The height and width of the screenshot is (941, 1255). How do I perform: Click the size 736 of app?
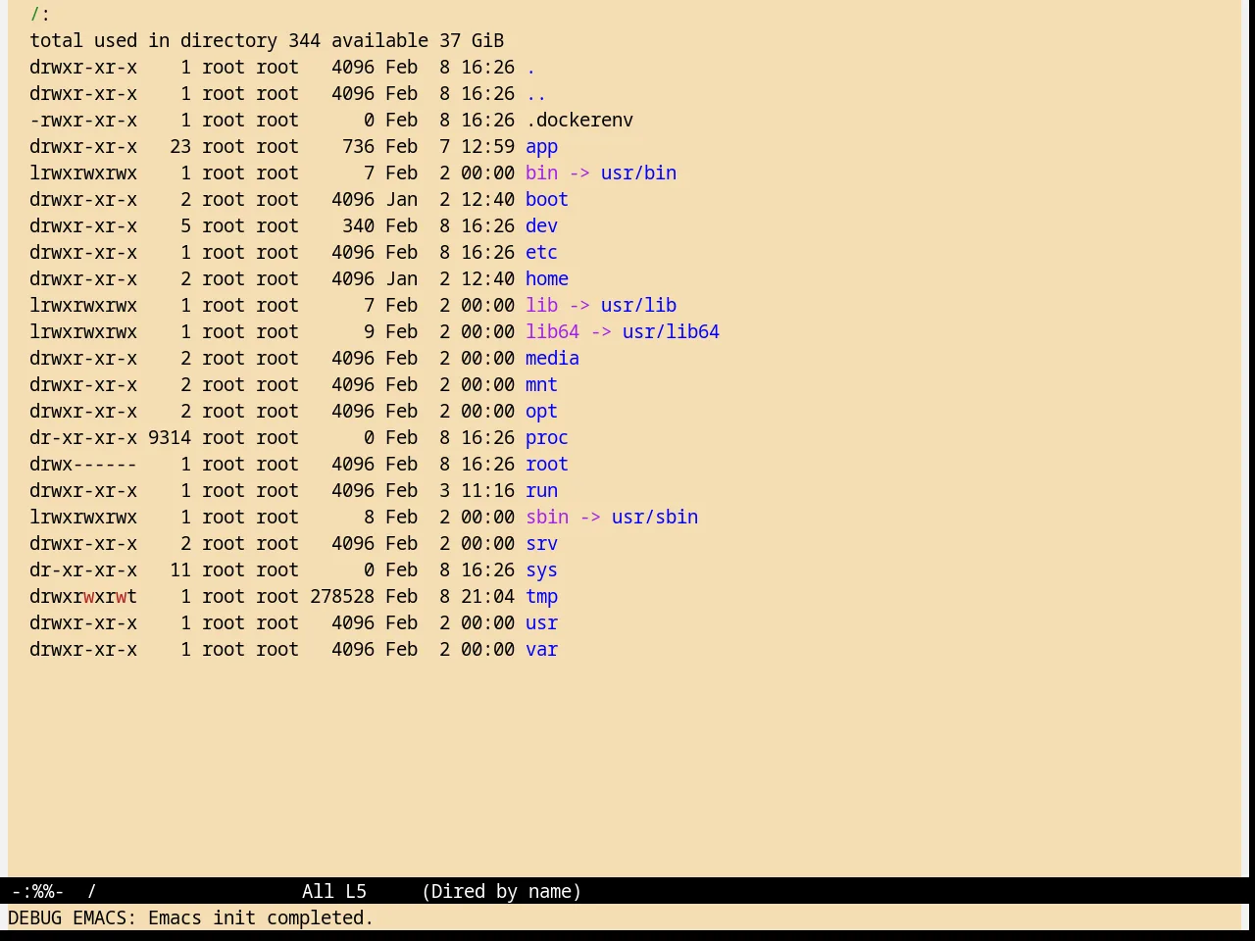(x=358, y=147)
